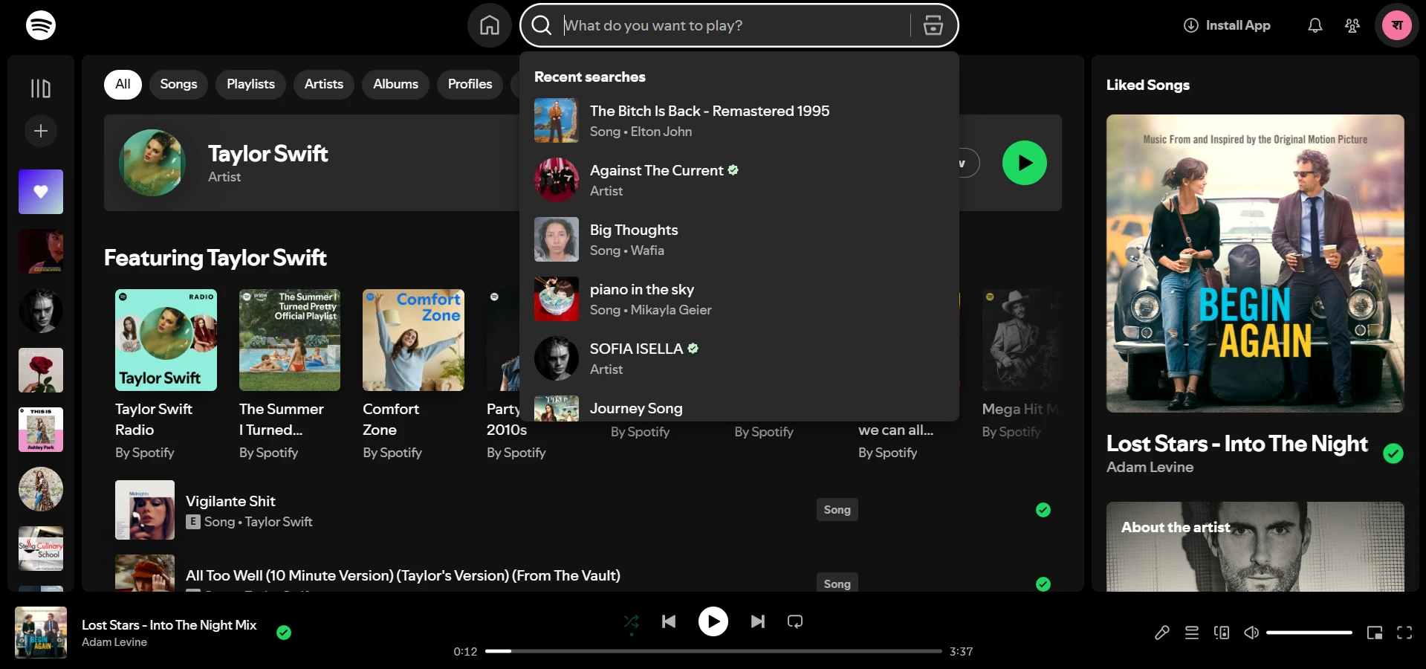Open recent search Against The Current
1426x669 pixels.
point(739,180)
